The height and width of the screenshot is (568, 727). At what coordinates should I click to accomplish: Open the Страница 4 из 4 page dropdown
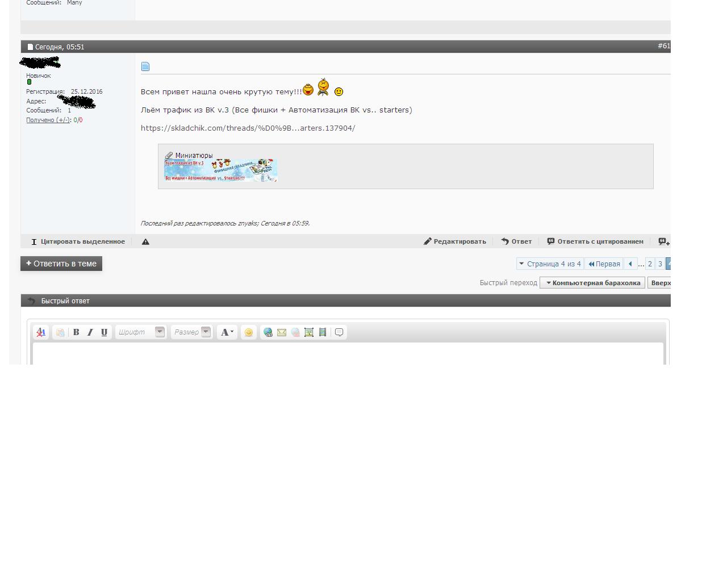(x=550, y=264)
